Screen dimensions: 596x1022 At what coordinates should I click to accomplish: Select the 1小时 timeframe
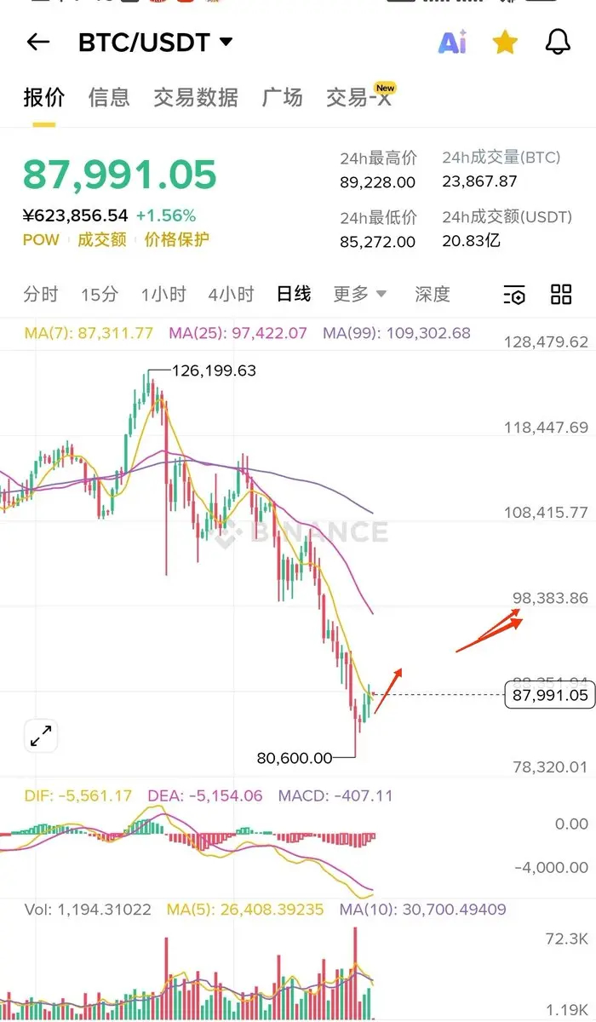pyautogui.click(x=163, y=294)
